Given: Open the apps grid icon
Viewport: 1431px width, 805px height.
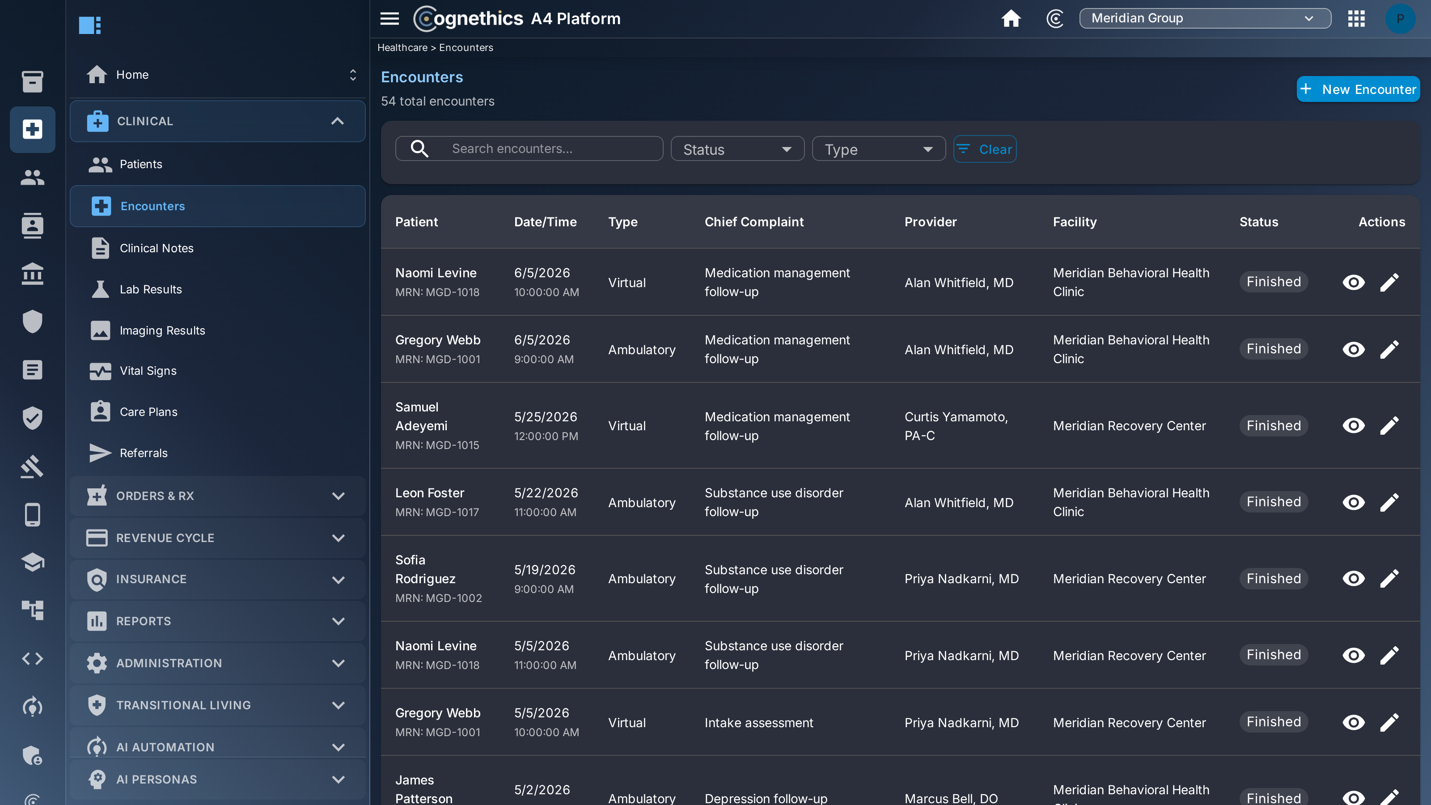Looking at the screenshot, I should click(1356, 19).
